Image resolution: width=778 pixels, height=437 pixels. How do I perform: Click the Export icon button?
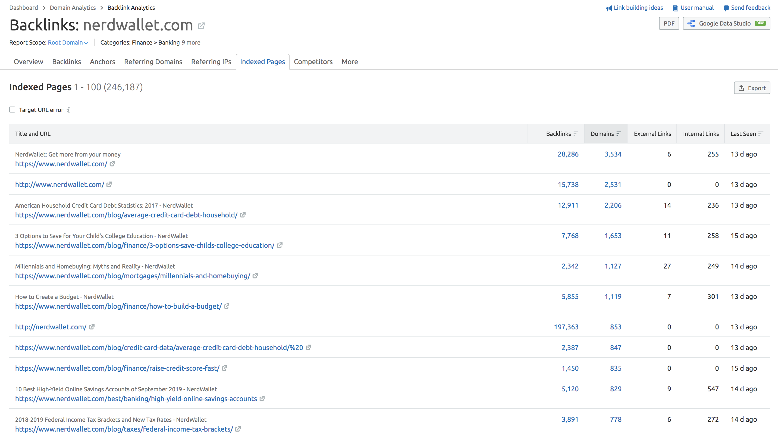pos(751,88)
